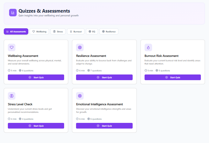Start the Resilience Assessment quiz

(x=104, y=77)
